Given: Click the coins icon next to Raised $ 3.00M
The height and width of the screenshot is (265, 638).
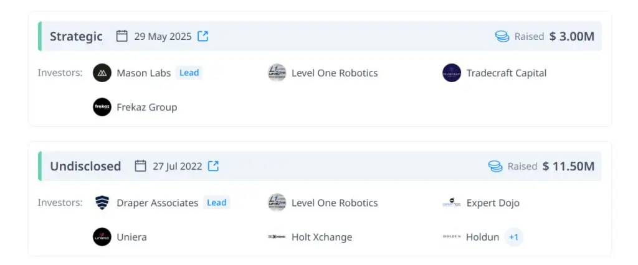Looking at the screenshot, I should pyautogui.click(x=502, y=36).
